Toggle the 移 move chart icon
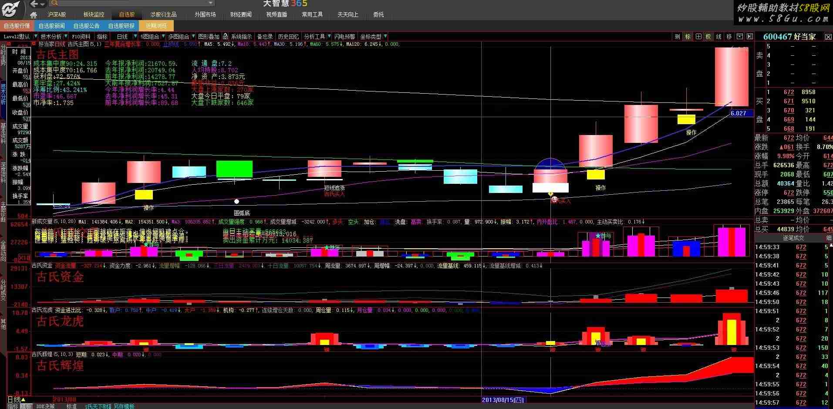 [x=729, y=37]
